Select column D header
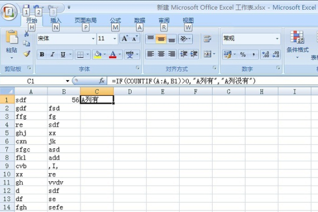 (130, 92)
